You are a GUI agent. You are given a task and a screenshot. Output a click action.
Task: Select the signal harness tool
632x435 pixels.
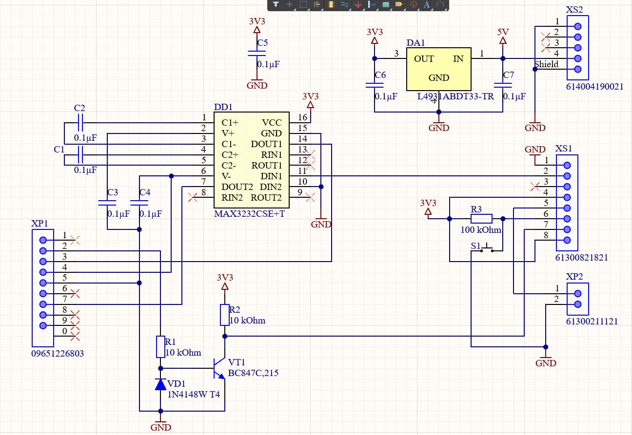[x=372, y=5]
